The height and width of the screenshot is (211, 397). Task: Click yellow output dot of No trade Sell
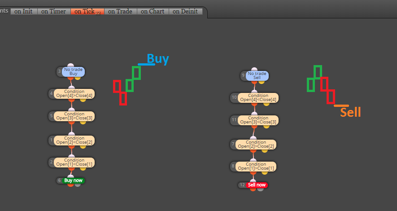pos(261,82)
